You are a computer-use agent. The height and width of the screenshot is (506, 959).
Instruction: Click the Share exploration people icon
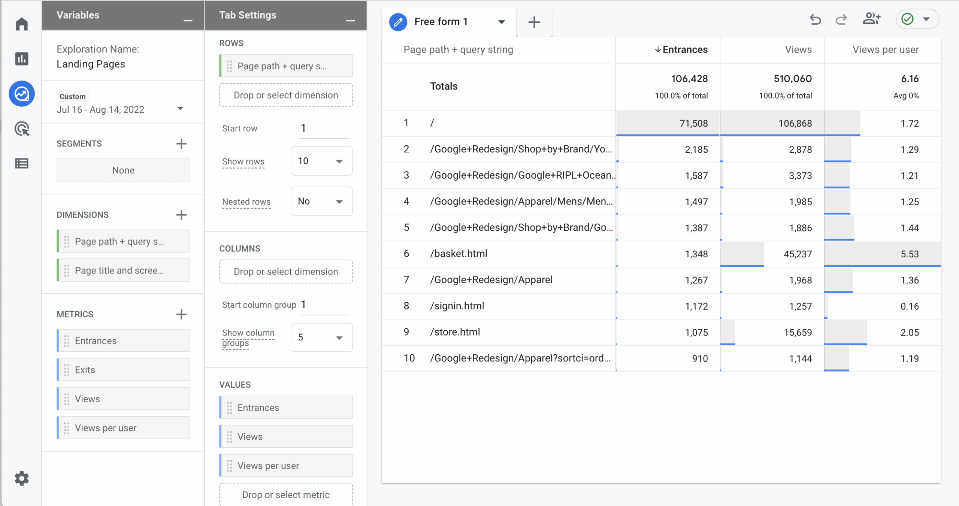click(871, 19)
